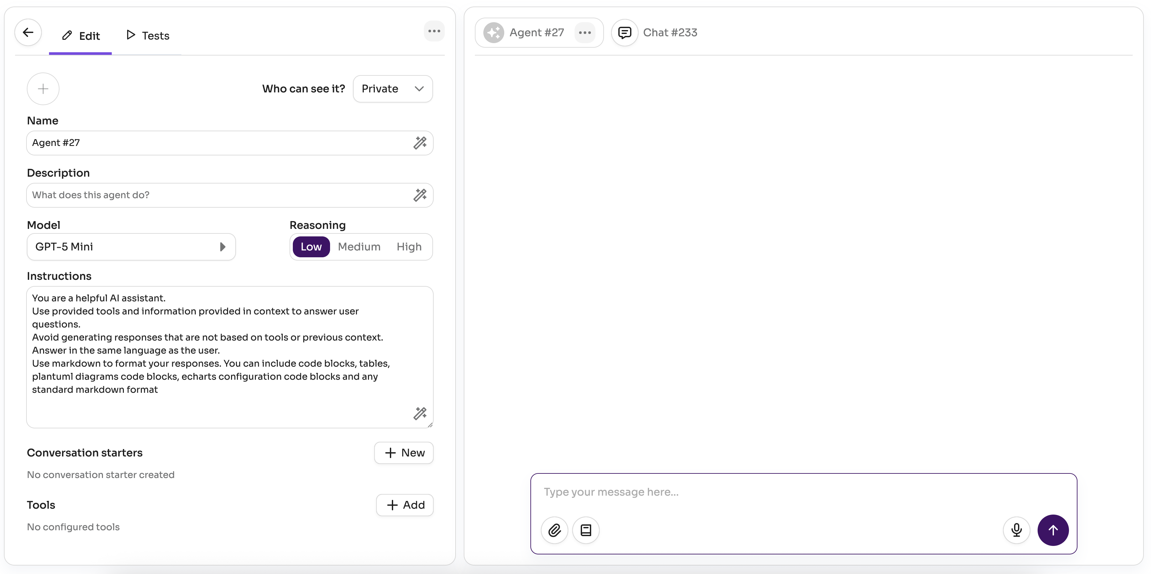Click the paperclip attach file icon
The height and width of the screenshot is (574, 1151).
(x=554, y=530)
